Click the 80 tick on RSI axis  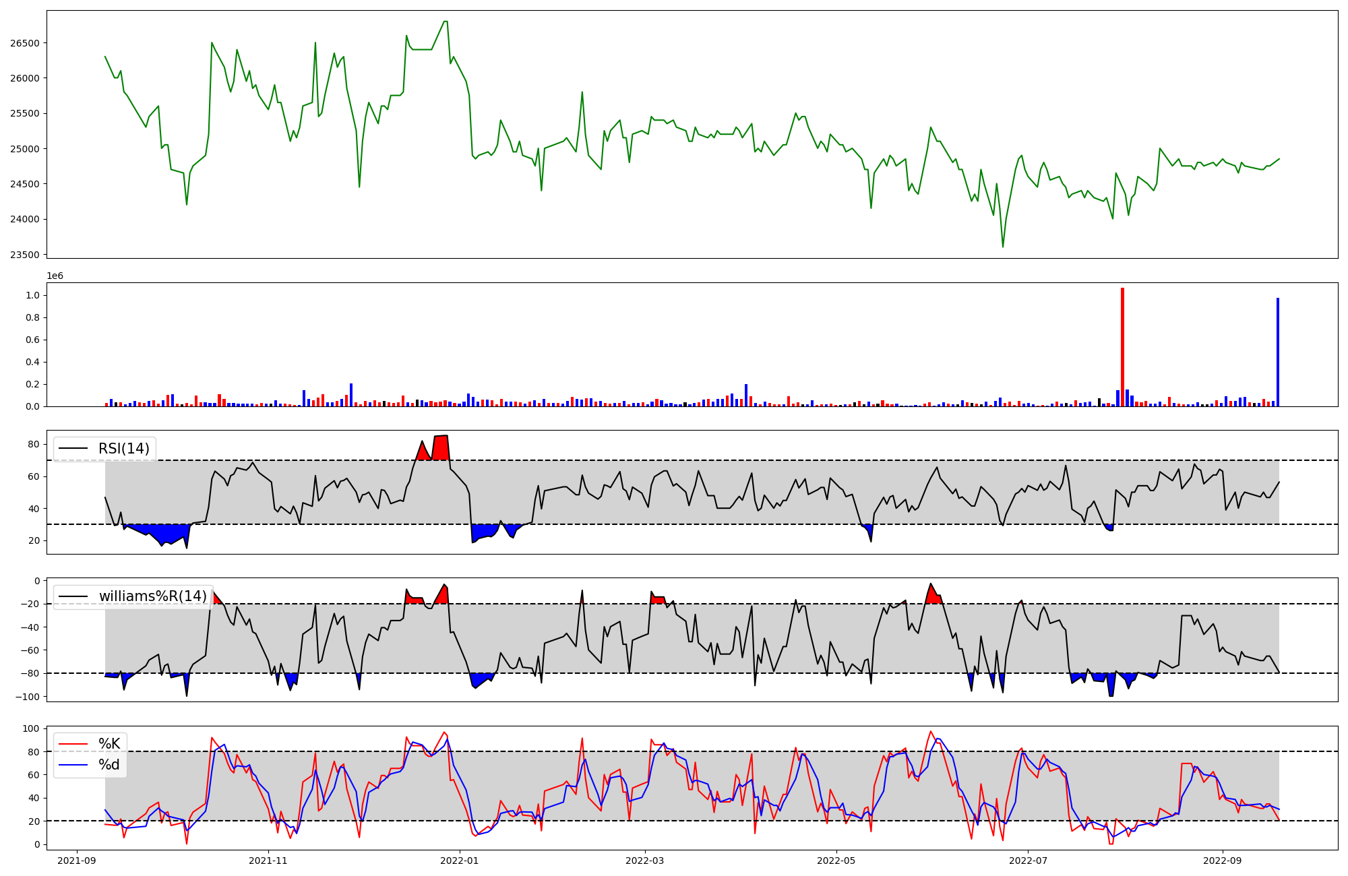click(x=34, y=444)
